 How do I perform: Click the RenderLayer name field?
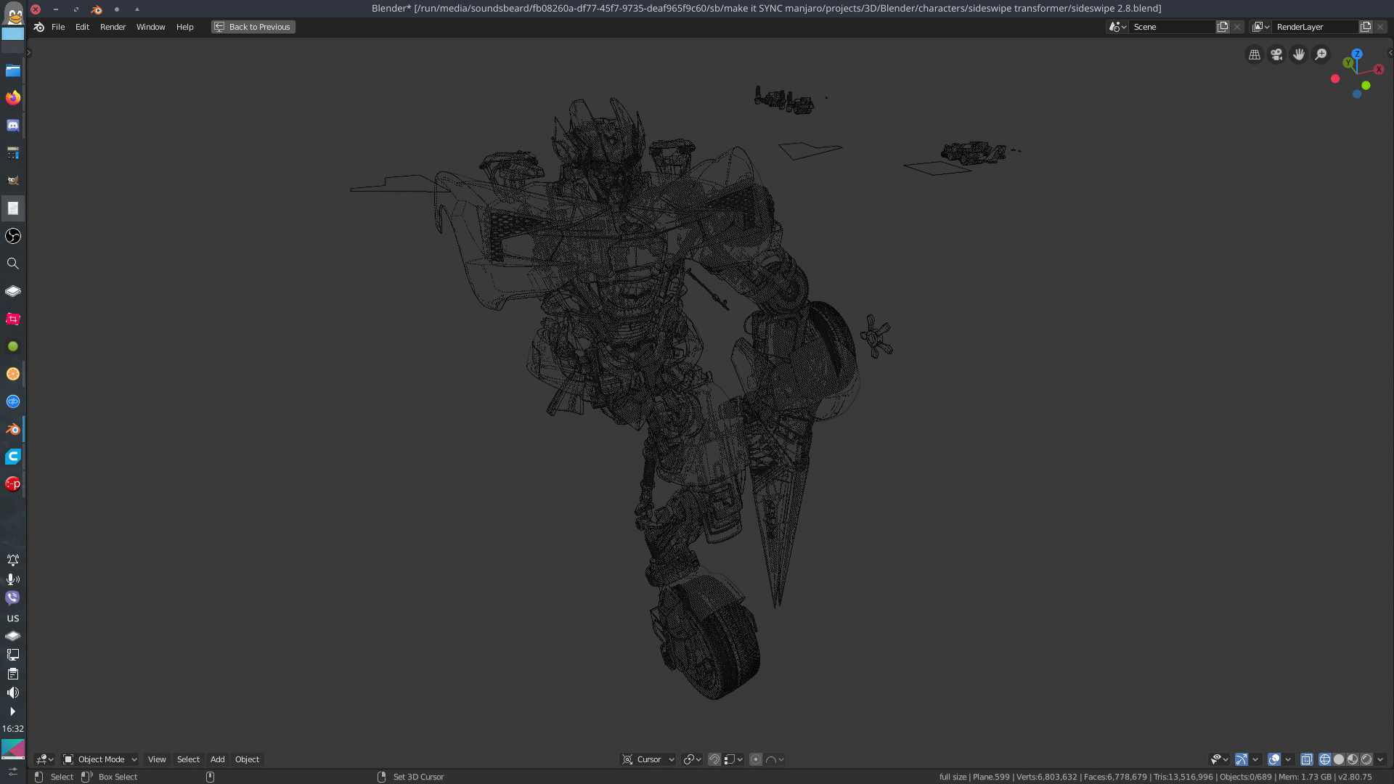(x=1316, y=27)
